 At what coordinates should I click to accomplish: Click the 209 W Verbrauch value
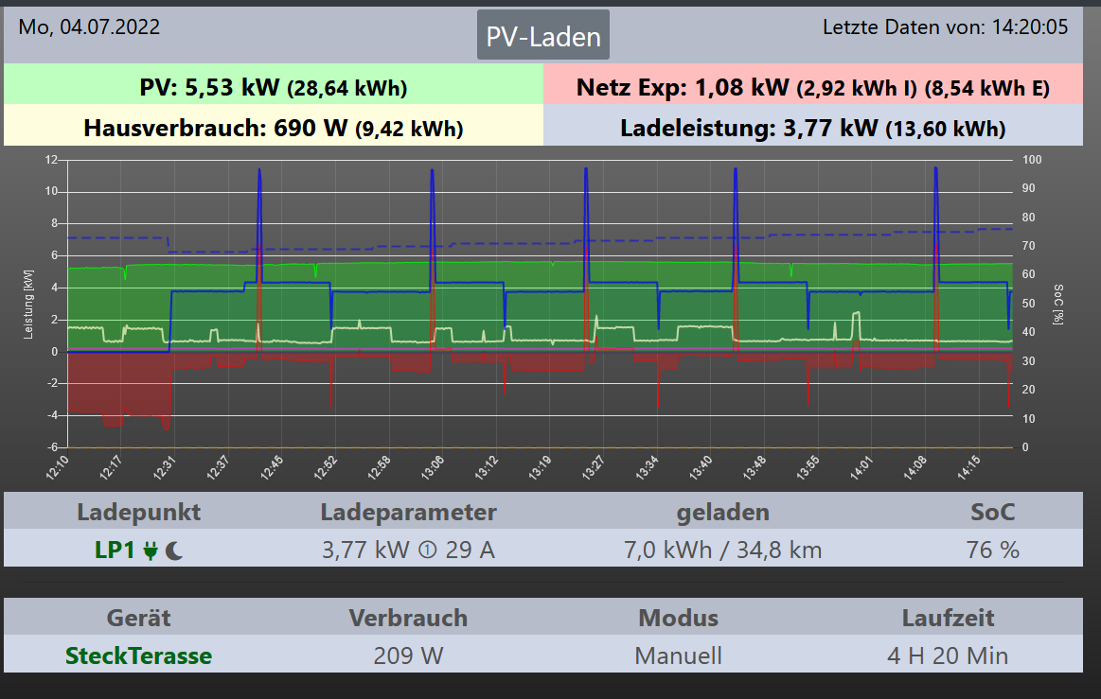(x=408, y=655)
